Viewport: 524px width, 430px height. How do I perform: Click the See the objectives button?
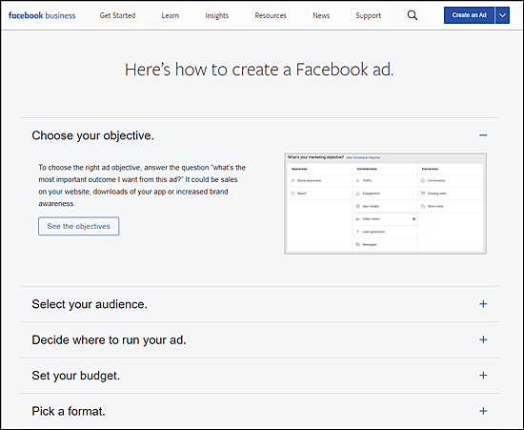(78, 226)
